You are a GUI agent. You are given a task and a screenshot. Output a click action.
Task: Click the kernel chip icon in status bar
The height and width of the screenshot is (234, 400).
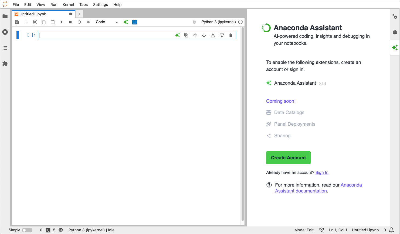click(x=61, y=230)
